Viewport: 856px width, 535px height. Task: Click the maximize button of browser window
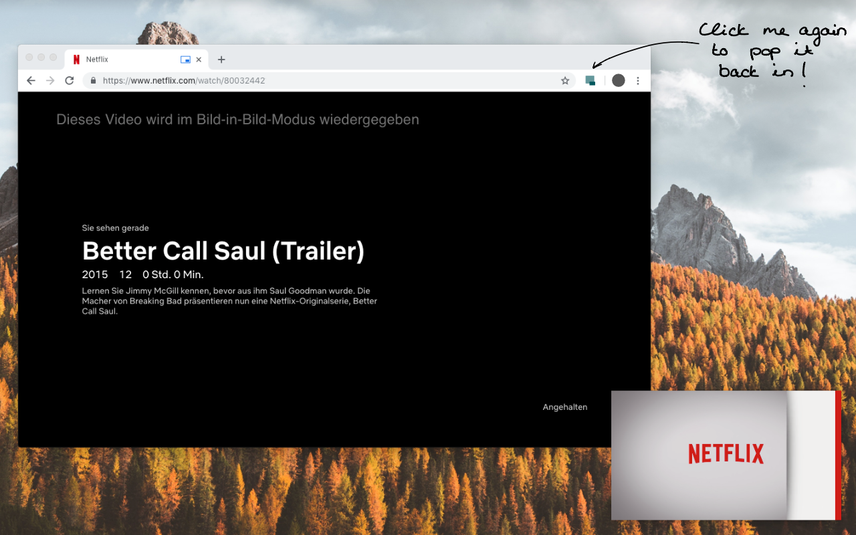tap(53, 58)
